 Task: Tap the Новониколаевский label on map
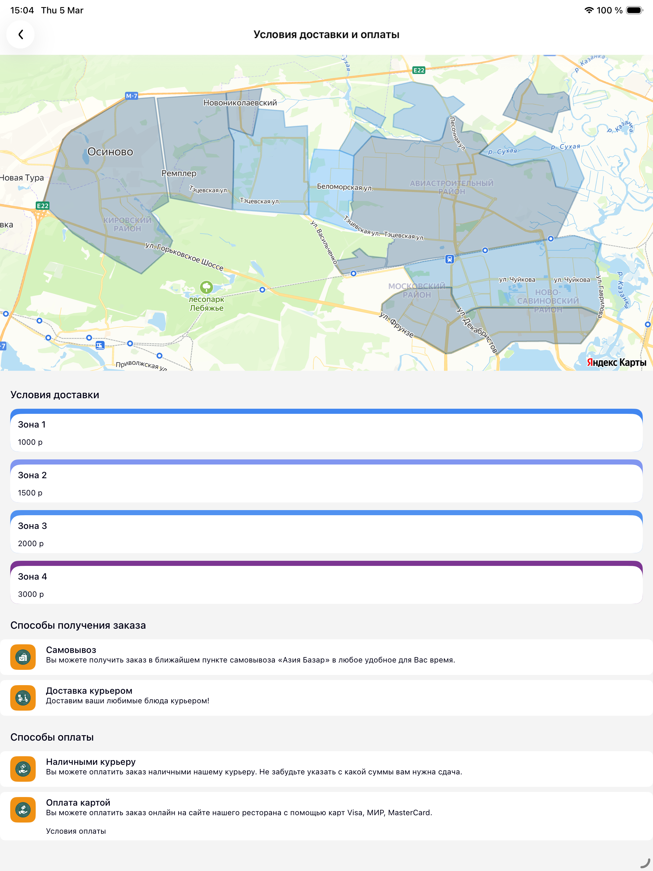click(x=240, y=103)
